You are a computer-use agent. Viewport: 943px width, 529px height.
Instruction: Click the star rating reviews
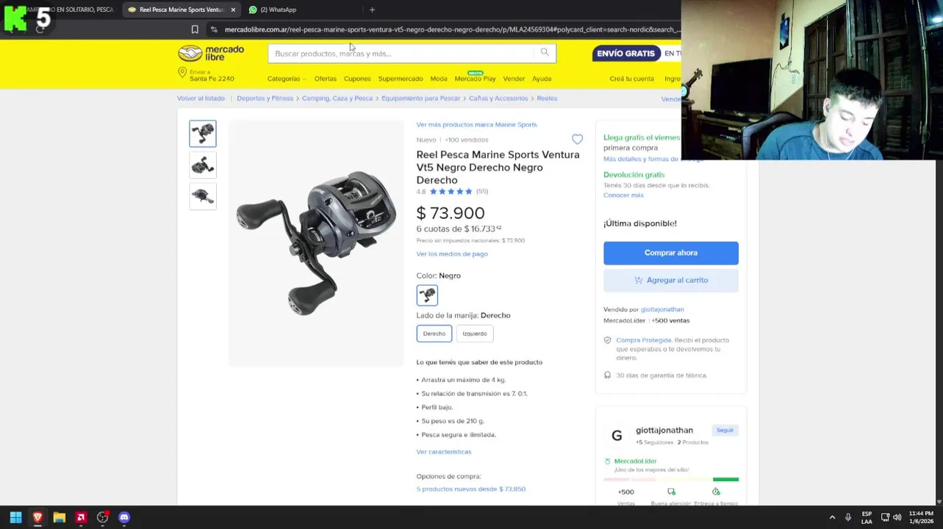tap(451, 192)
